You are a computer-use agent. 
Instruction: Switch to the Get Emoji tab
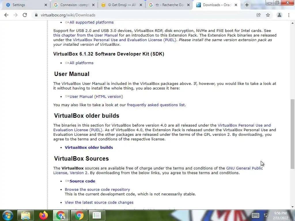[x=121, y=5]
